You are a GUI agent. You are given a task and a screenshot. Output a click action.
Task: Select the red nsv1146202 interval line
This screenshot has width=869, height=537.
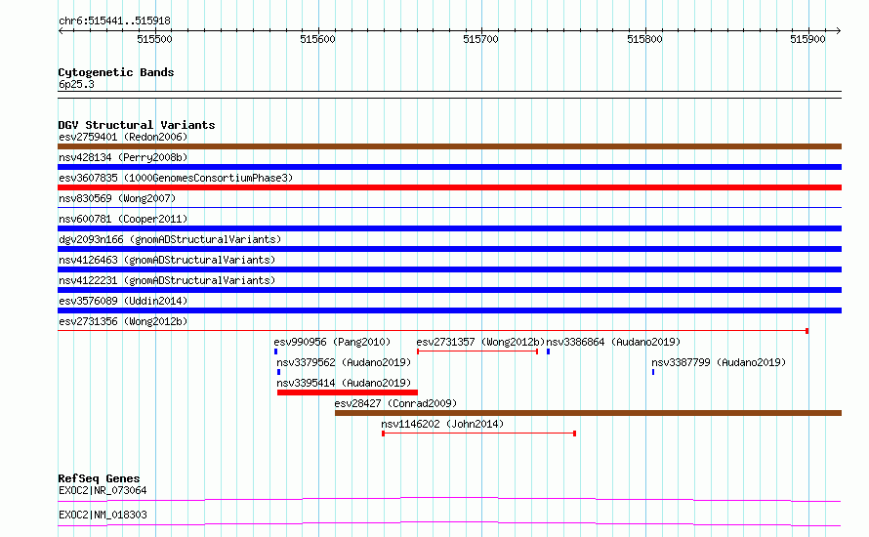click(478, 434)
